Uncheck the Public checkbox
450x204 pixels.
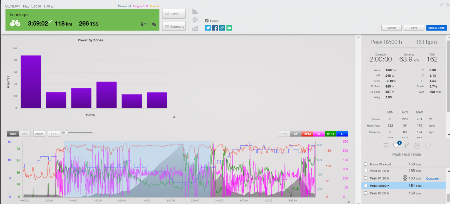click(207, 21)
